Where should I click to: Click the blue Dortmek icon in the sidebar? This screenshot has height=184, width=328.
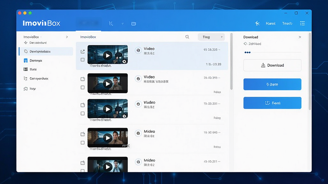26,60
